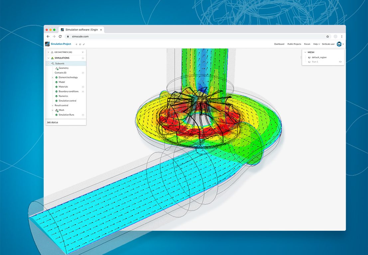368x255 pixels.
Task: Click green check beside Model
Action: point(56,82)
